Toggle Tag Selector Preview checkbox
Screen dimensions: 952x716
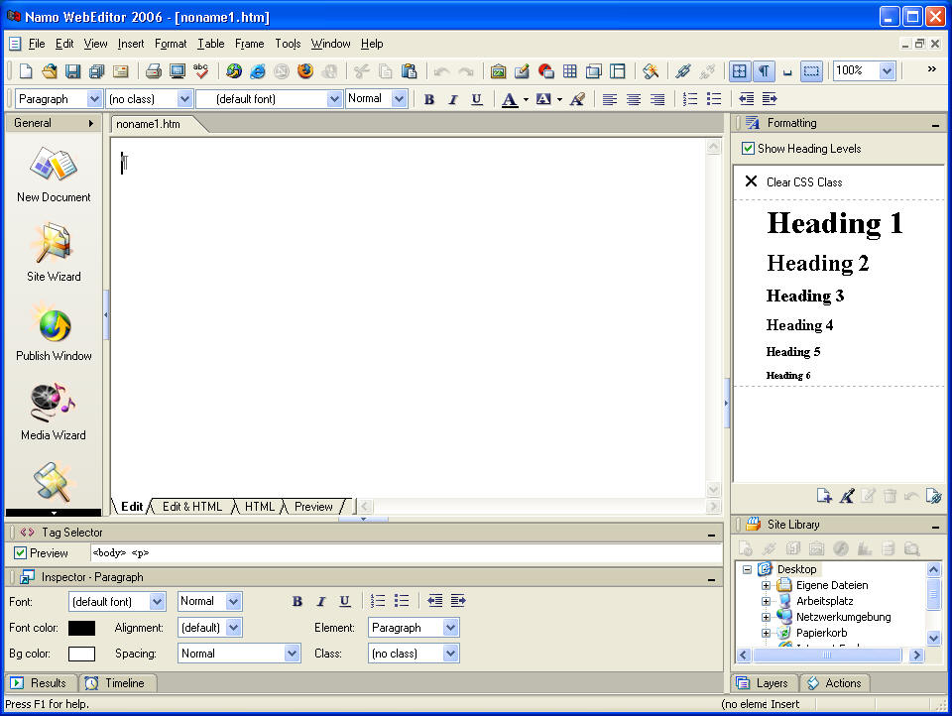coord(20,553)
